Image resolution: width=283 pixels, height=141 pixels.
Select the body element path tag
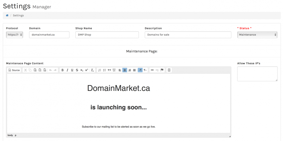click(10, 135)
